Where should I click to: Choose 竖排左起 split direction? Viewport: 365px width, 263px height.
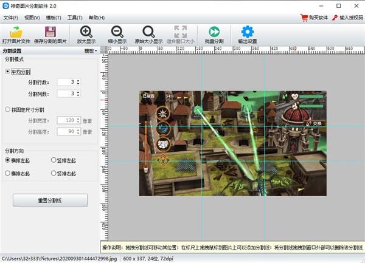pyautogui.click(x=52, y=160)
